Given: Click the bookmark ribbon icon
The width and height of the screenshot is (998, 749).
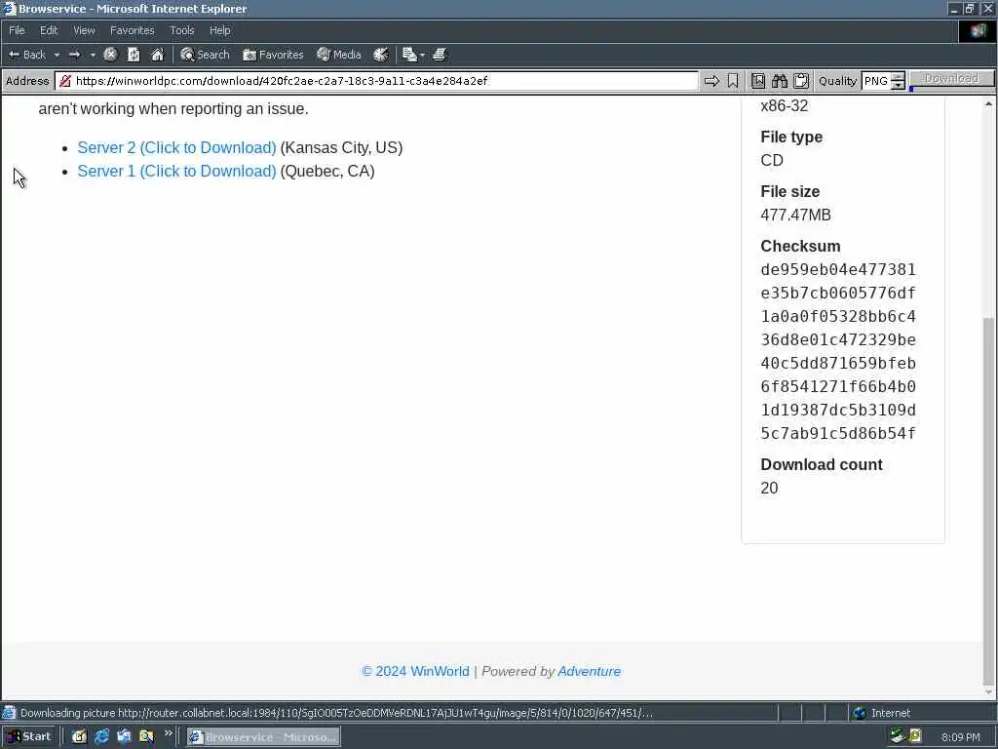Looking at the screenshot, I should 733,81.
